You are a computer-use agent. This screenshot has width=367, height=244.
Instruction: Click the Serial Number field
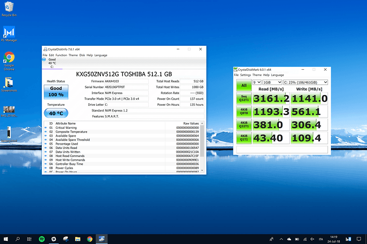126,87
